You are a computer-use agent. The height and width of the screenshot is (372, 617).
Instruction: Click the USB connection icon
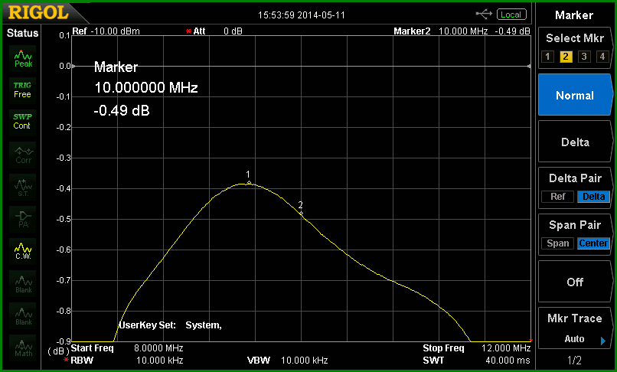tap(484, 15)
